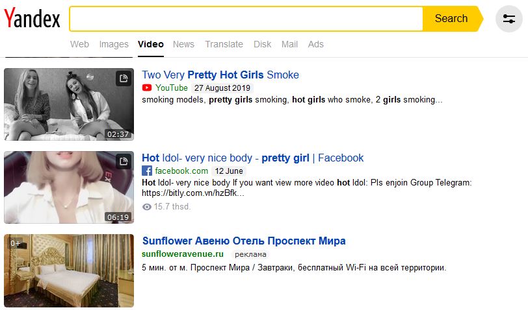The width and height of the screenshot is (528, 310).
Task: Click the facebook.com source link
Action: pos(181,171)
